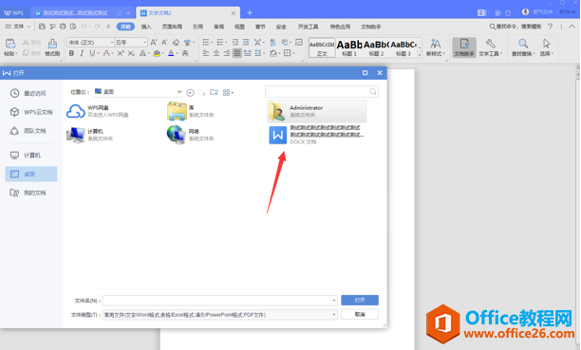Click the Decrease Indent icon
581x350 pixels.
pos(235,43)
